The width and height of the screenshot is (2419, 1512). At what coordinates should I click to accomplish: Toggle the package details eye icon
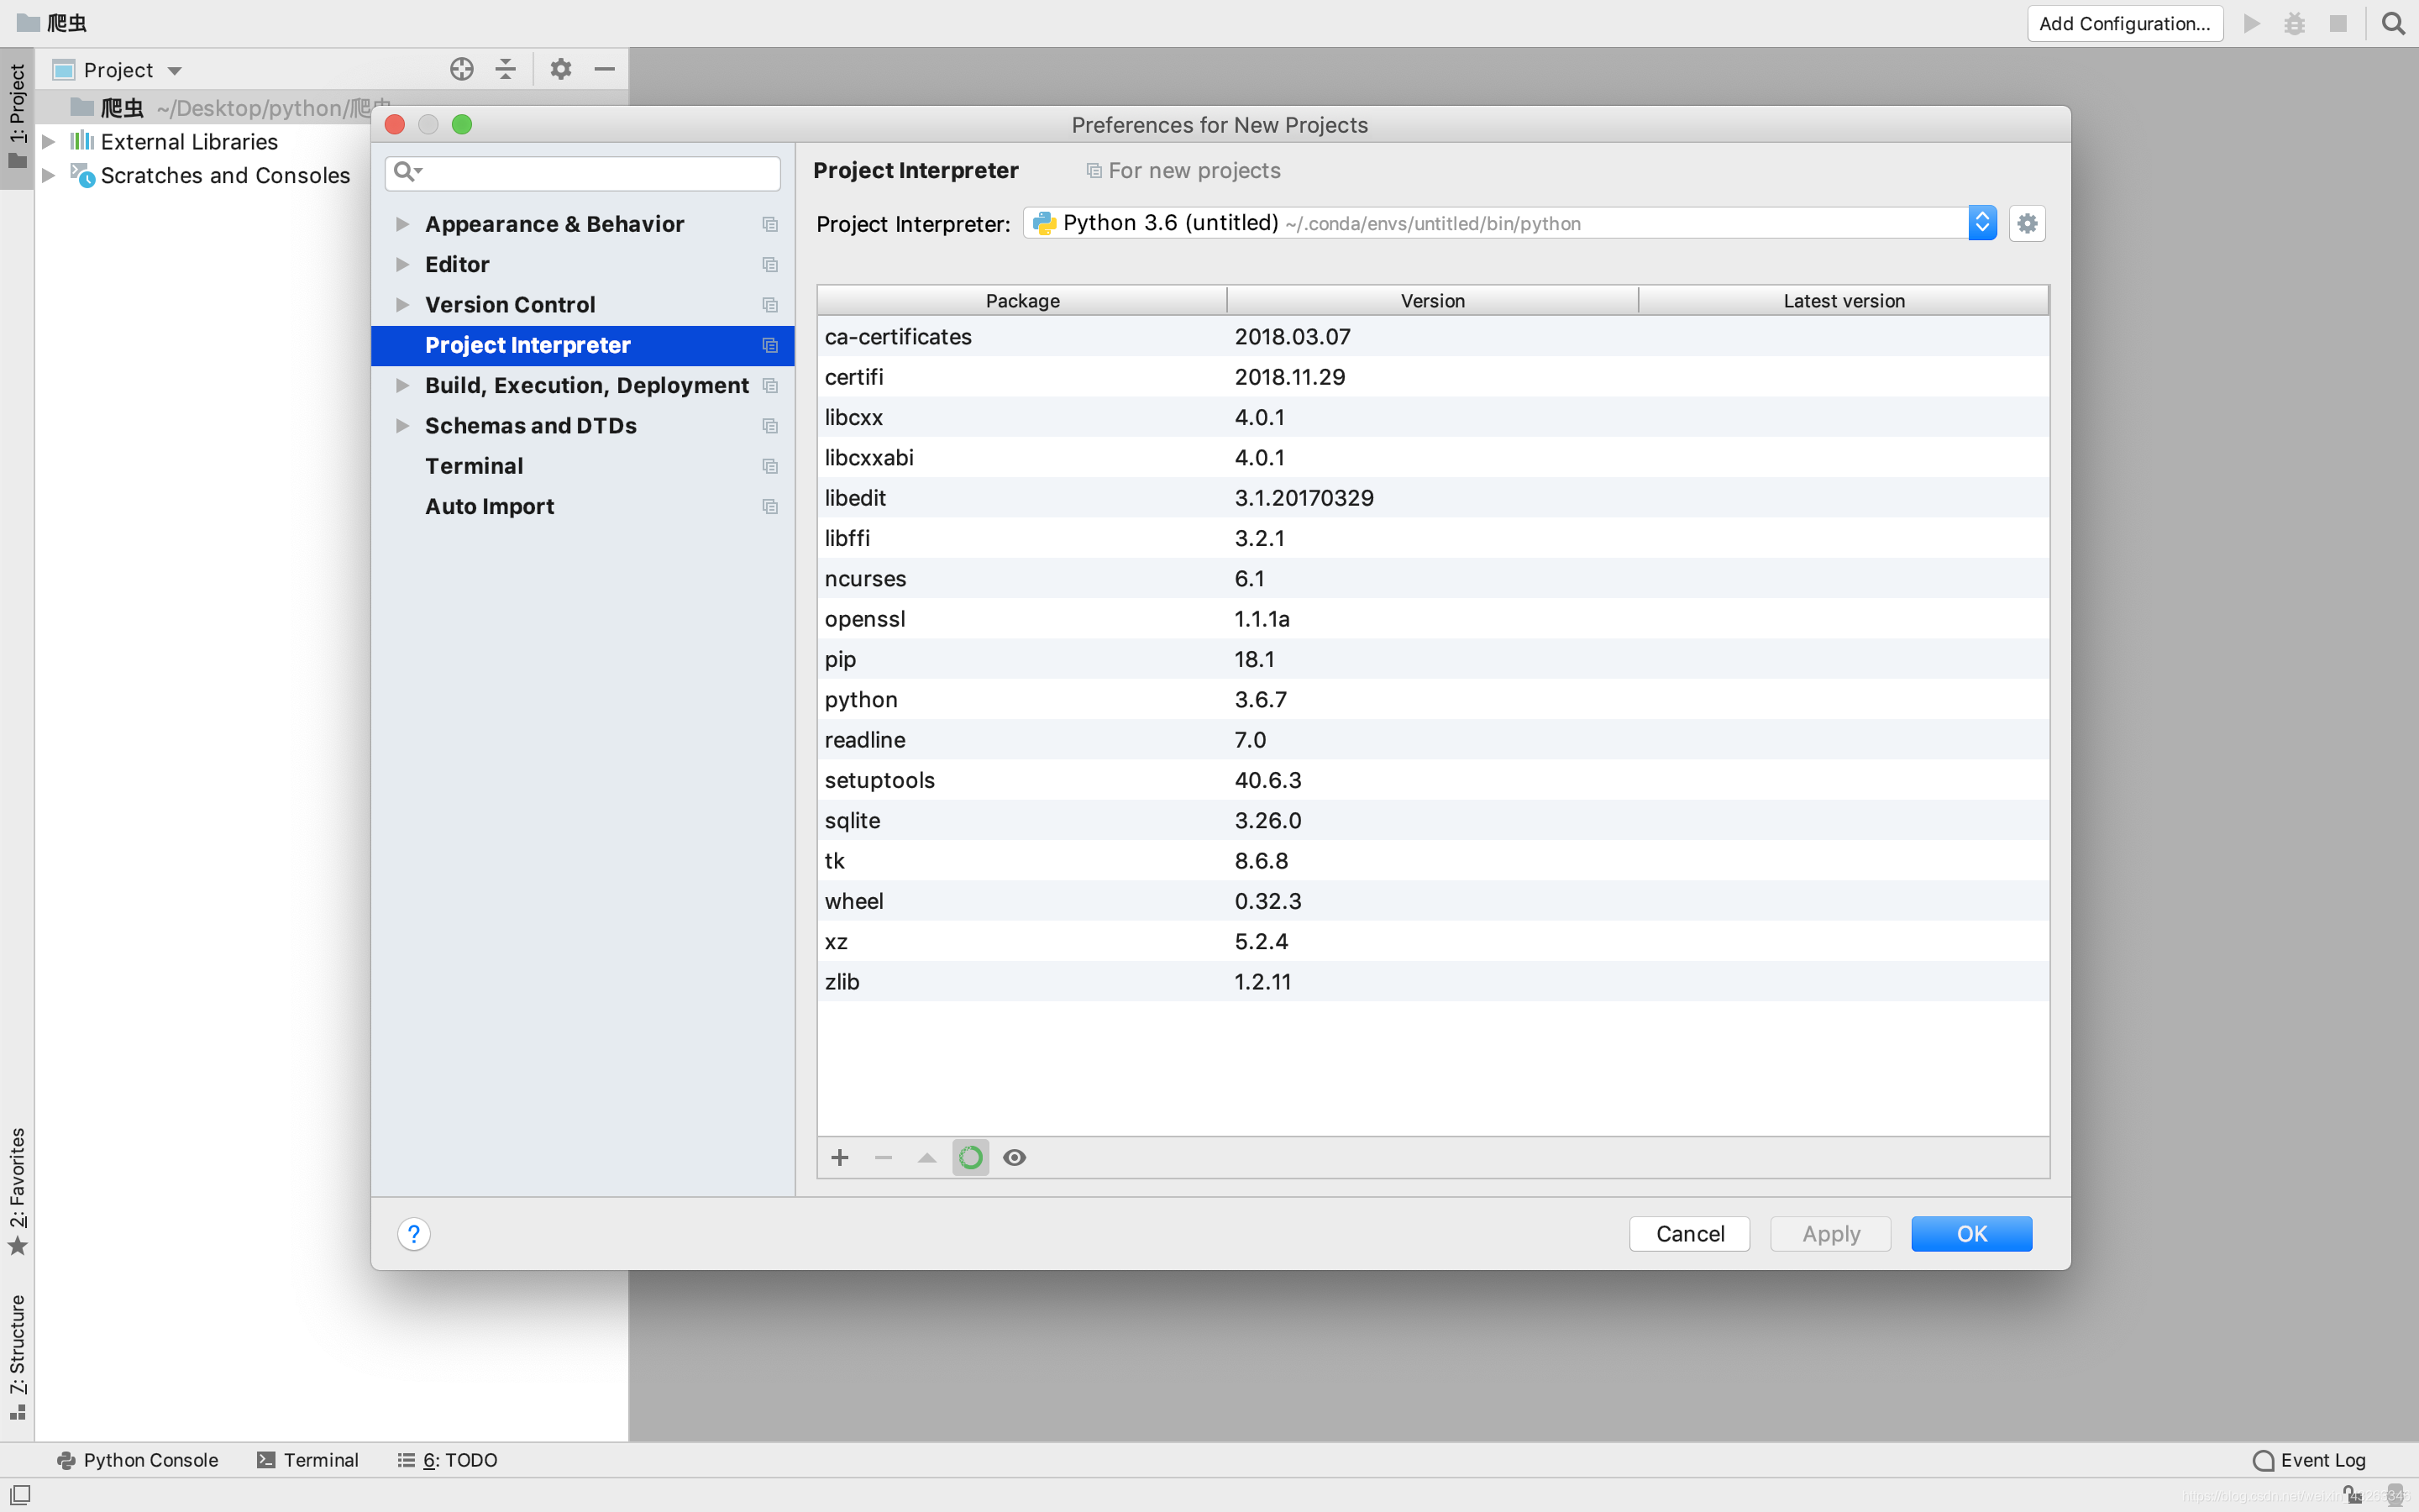[1015, 1157]
